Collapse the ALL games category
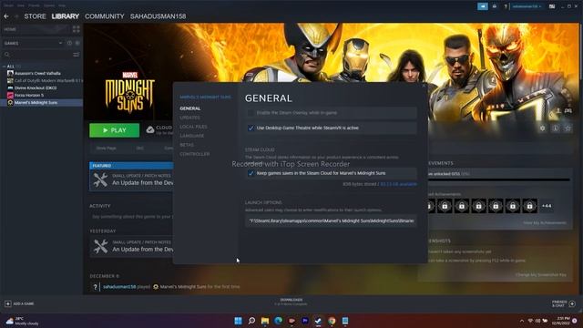 point(4,67)
